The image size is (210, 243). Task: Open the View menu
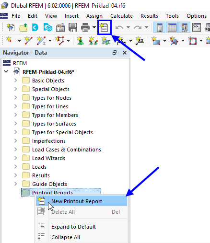click(51, 16)
